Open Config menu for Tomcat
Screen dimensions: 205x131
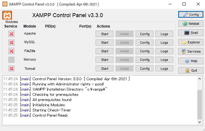[145, 69]
